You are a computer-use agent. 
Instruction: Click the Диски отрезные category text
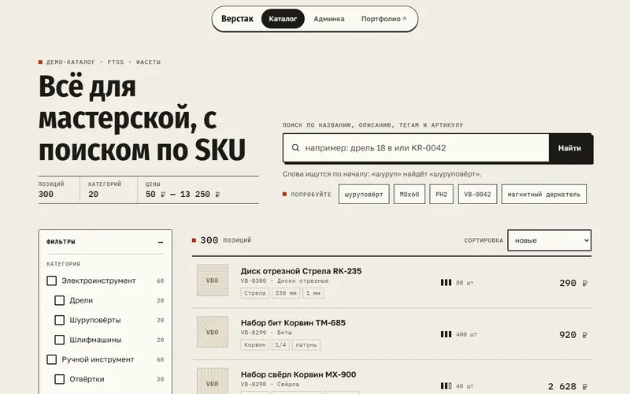tap(303, 281)
